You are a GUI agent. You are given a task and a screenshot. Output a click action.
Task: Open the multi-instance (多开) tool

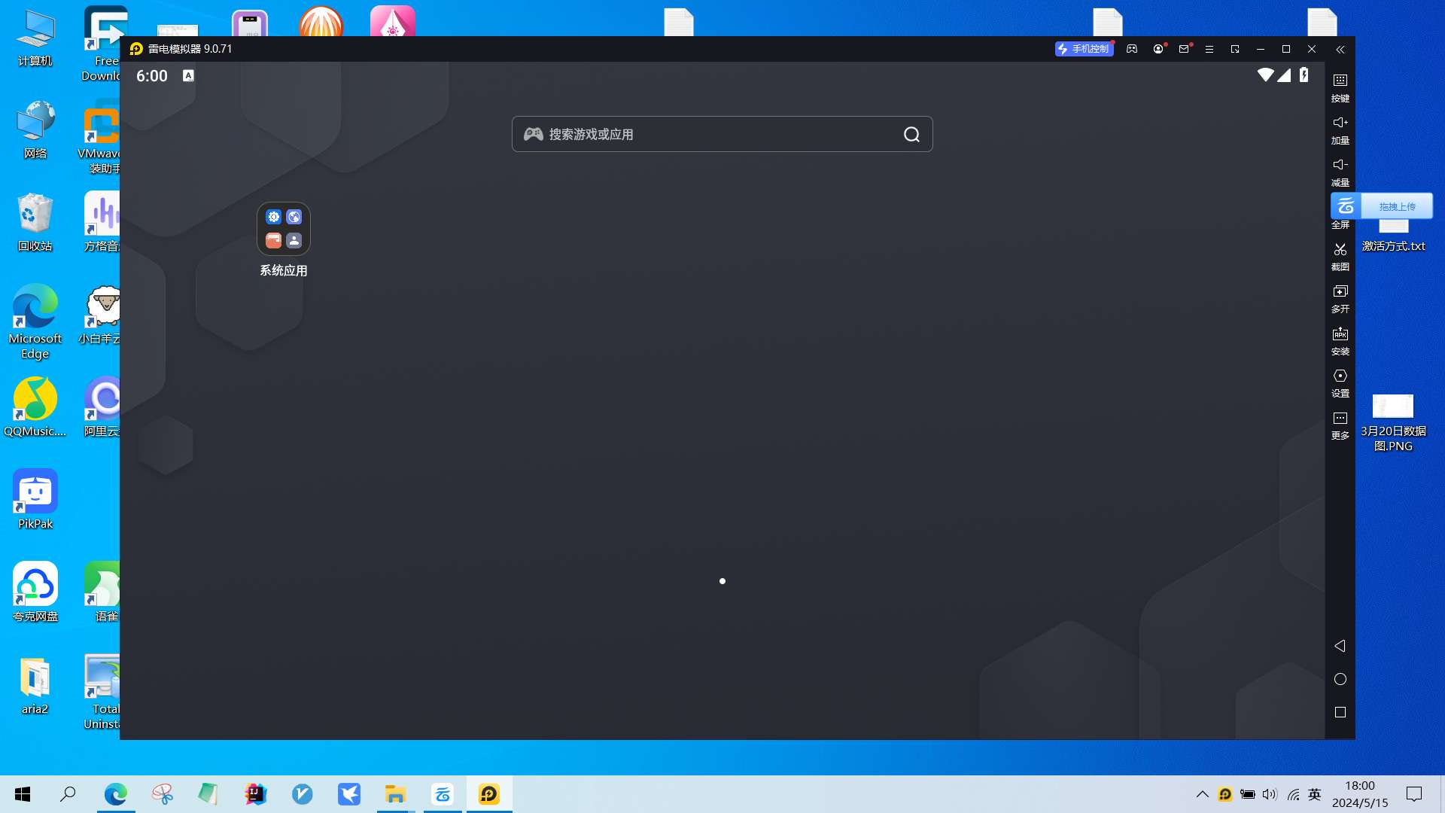click(1340, 291)
